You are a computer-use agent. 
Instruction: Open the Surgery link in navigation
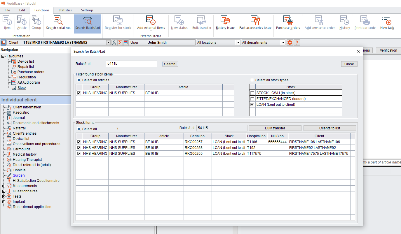click(19, 175)
